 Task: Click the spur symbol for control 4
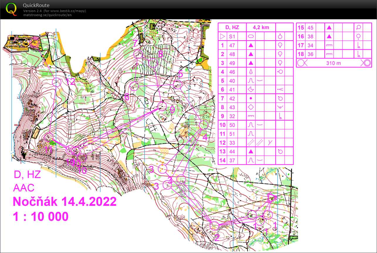point(251,72)
